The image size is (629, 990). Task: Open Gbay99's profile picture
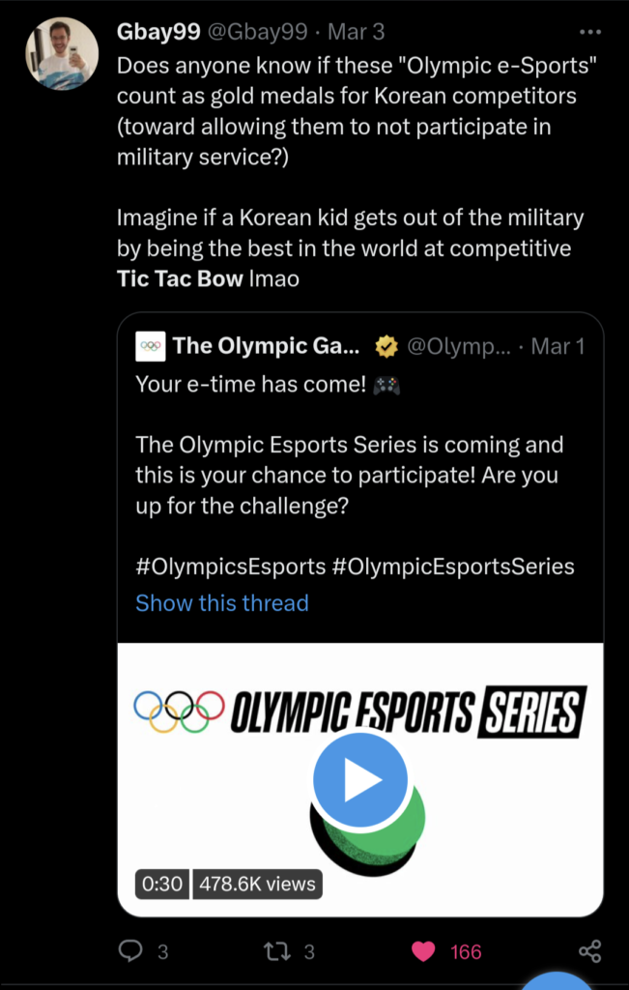(62, 54)
